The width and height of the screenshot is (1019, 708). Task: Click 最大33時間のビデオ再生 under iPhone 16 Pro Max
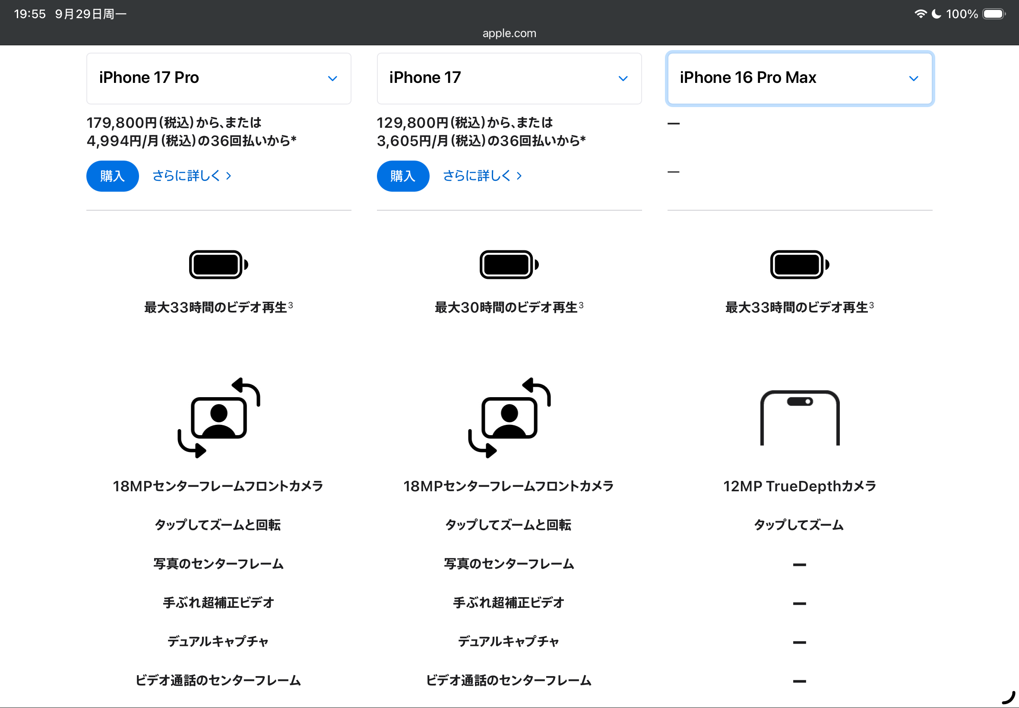coord(799,307)
